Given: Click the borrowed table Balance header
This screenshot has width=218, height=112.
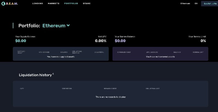Looking at the screenshot, I should (x=177, y=52).
